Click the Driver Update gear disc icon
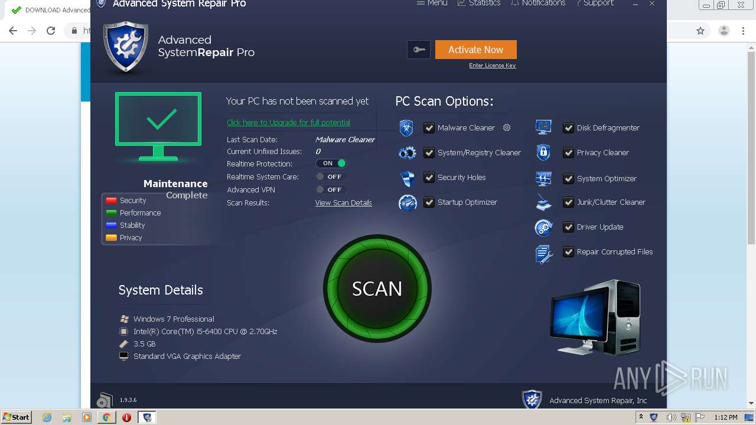 pos(543,227)
